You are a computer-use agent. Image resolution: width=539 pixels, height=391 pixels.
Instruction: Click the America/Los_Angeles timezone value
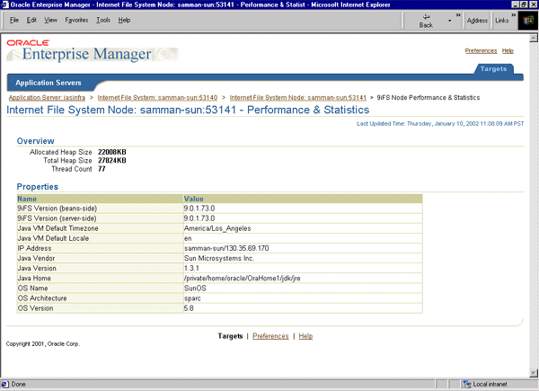pyautogui.click(x=217, y=228)
